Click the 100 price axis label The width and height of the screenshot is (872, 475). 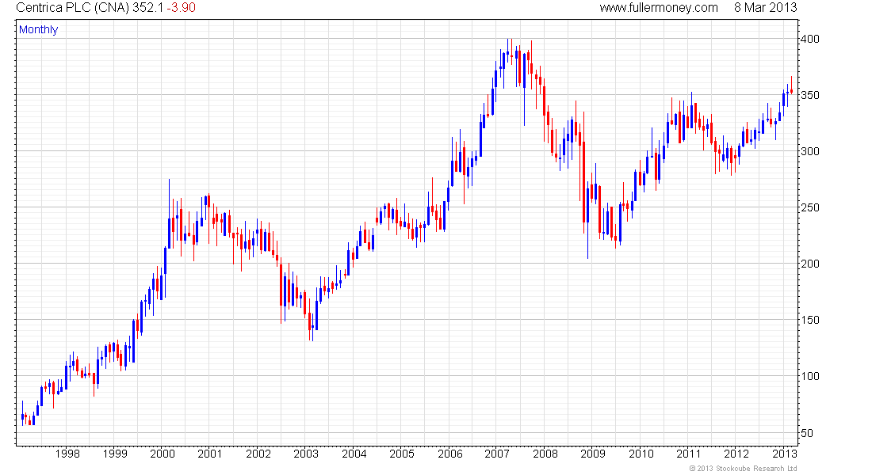tap(809, 376)
